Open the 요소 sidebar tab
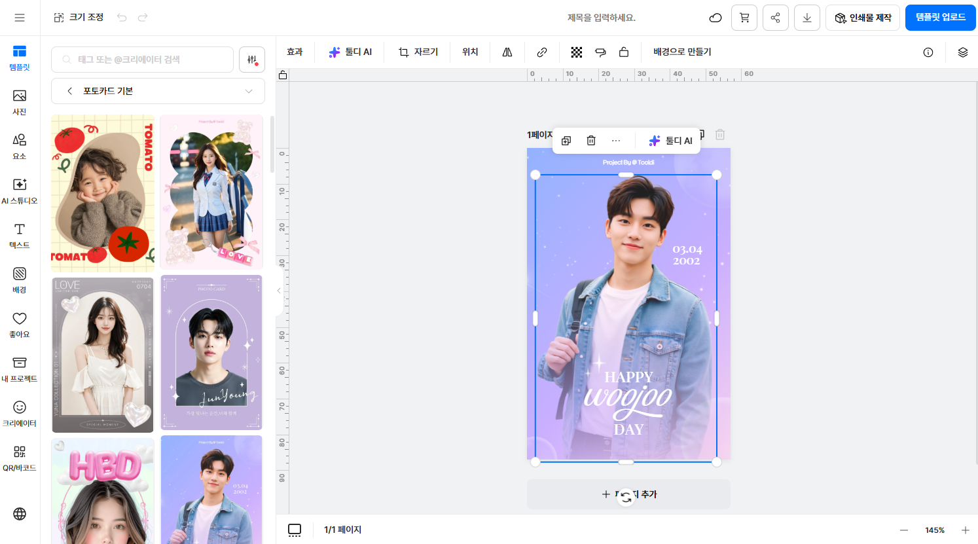Viewport: 978px width, 544px height. tap(20, 147)
